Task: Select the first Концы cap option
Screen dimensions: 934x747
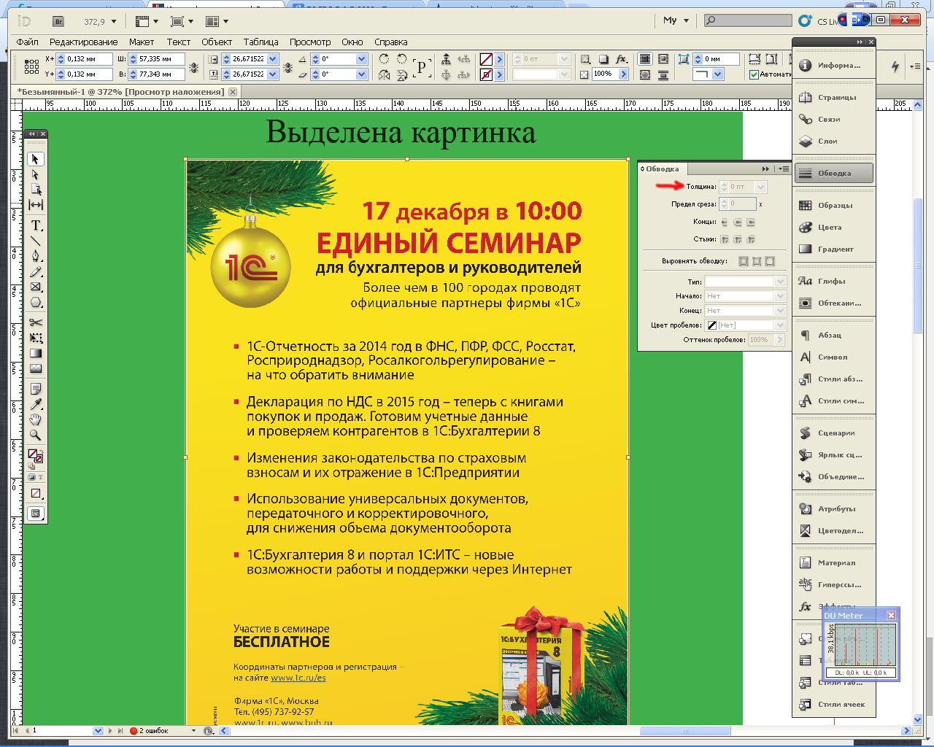Action: (725, 222)
